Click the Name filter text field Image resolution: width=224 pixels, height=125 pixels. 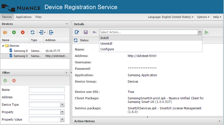coord(47,90)
